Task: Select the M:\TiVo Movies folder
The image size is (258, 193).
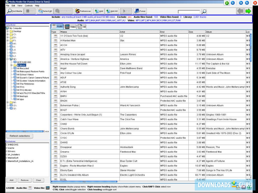Action: pyautogui.click(x=24, y=90)
